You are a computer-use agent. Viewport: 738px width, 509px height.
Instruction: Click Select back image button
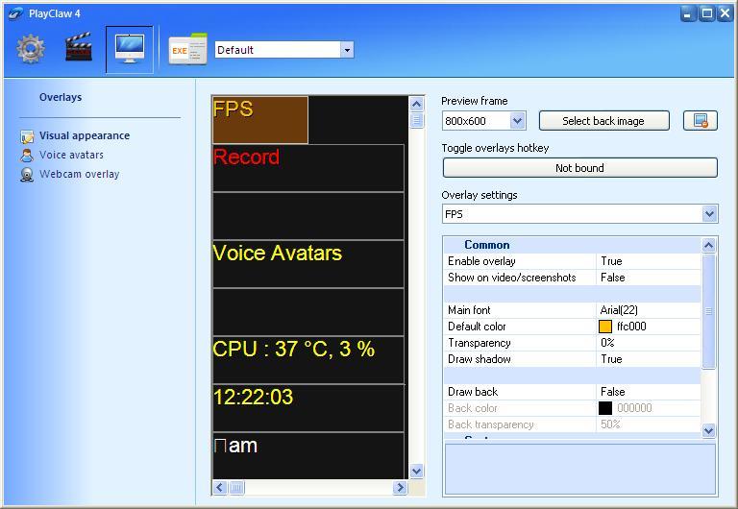coord(603,121)
